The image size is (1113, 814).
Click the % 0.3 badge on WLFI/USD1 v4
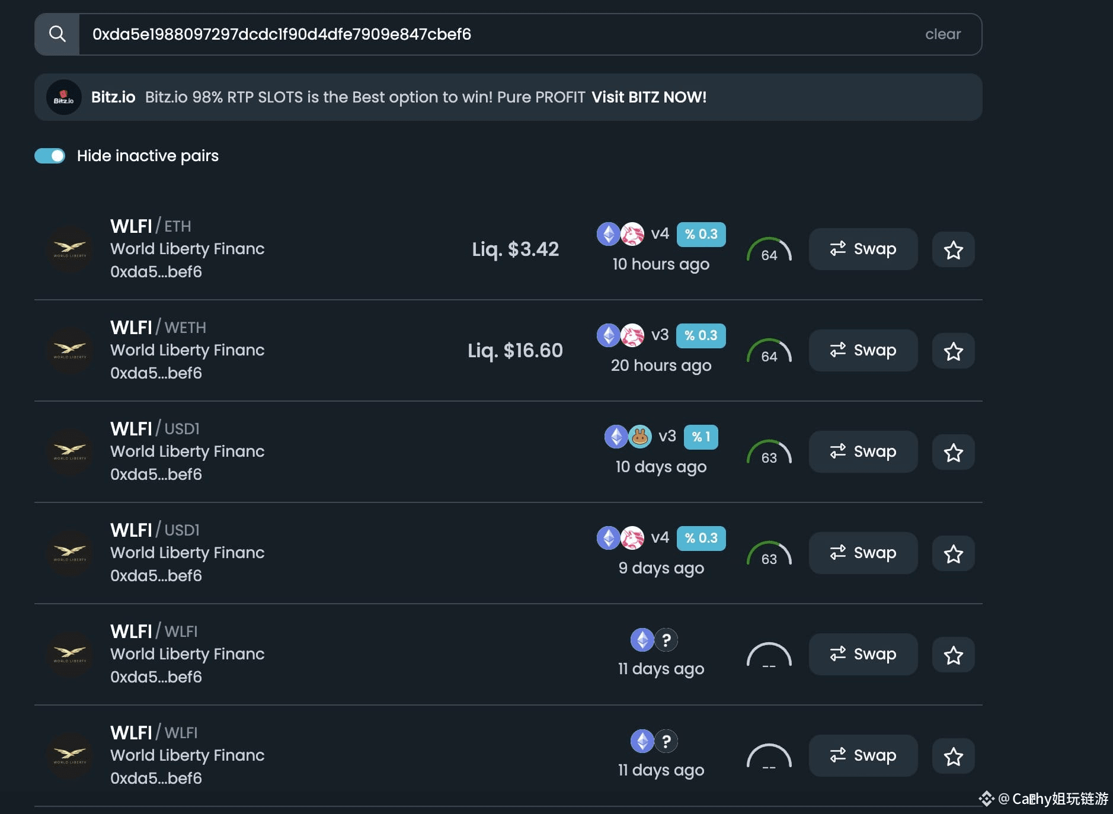701,538
